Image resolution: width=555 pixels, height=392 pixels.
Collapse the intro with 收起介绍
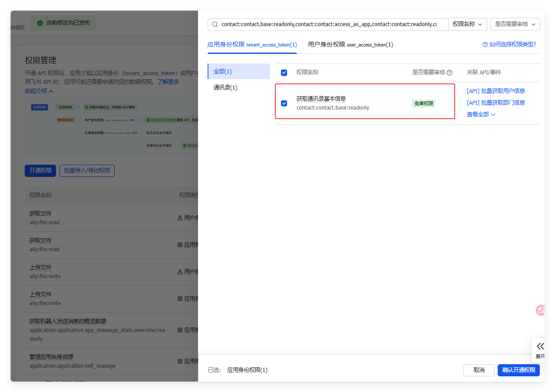[x=39, y=91]
